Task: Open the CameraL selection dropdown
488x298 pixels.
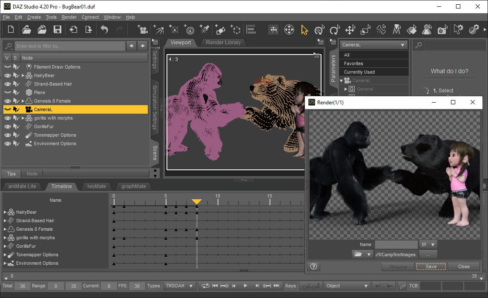Action: tap(374, 45)
